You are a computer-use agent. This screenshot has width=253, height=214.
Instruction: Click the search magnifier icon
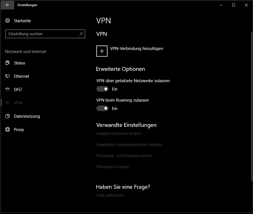81,34
